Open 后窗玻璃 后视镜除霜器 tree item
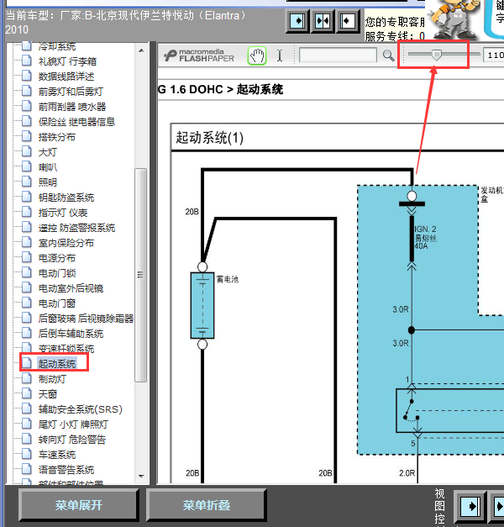 tap(86, 319)
